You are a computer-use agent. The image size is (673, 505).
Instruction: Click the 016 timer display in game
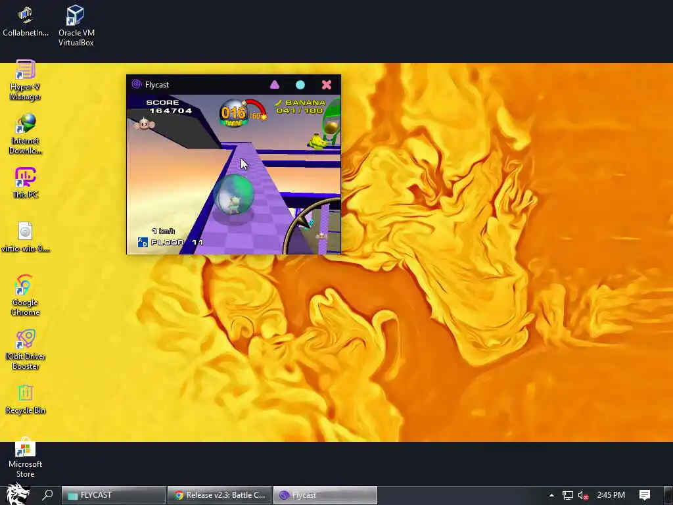coord(233,113)
